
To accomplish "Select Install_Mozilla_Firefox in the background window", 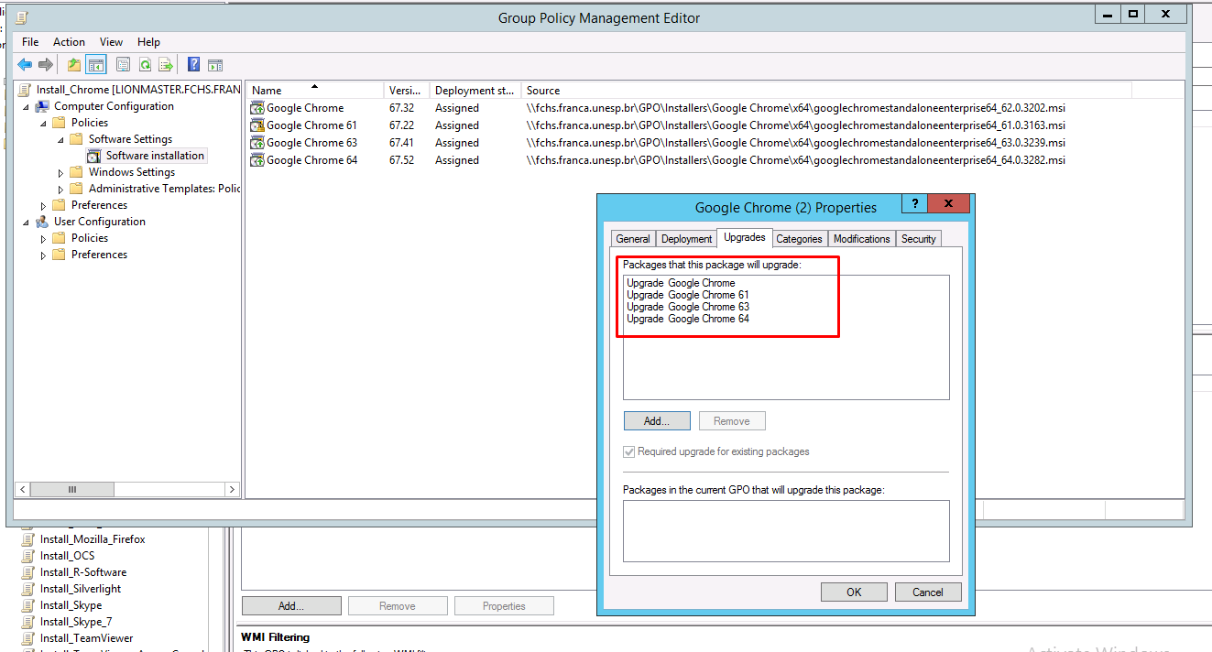I will pos(93,539).
